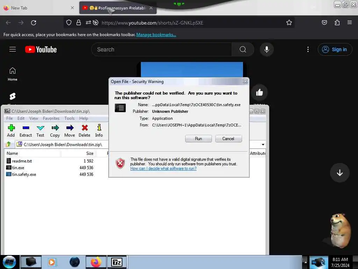Open Home in the YouTube sidebar
This screenshot has height=269, width=358.
point(13,74)
